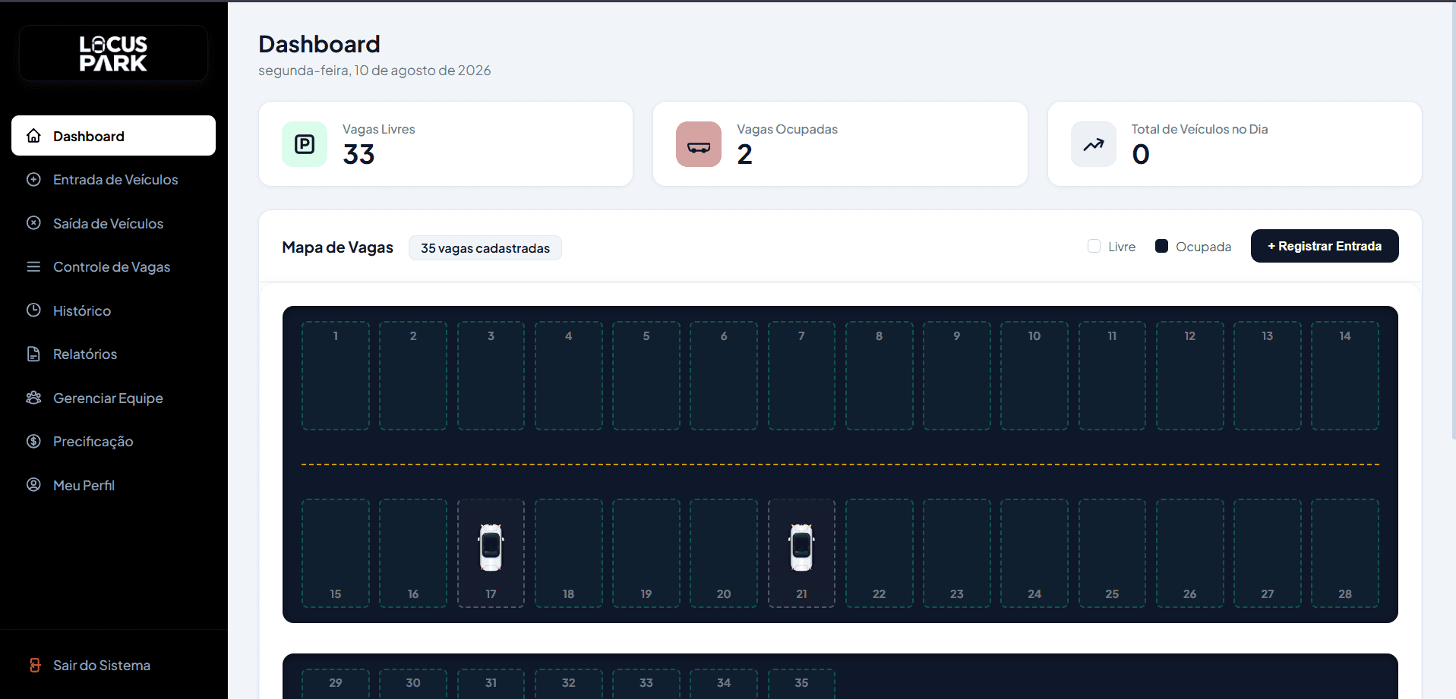Image resolution: width=1456 pixels, height=699 pixels.
Task: Open the Precificação settings
Action: pos(113,441)
